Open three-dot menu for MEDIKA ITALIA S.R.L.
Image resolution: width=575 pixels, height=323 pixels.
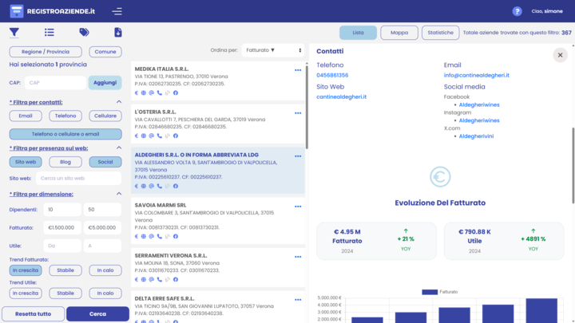pos(298,70)
